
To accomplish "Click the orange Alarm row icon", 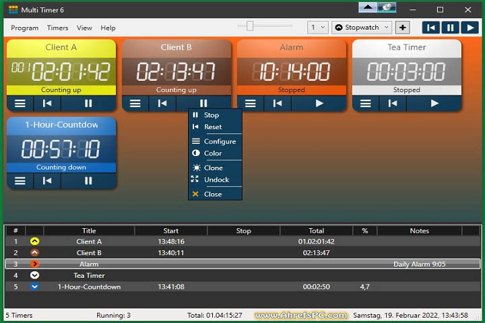I will tap(34, 264).
